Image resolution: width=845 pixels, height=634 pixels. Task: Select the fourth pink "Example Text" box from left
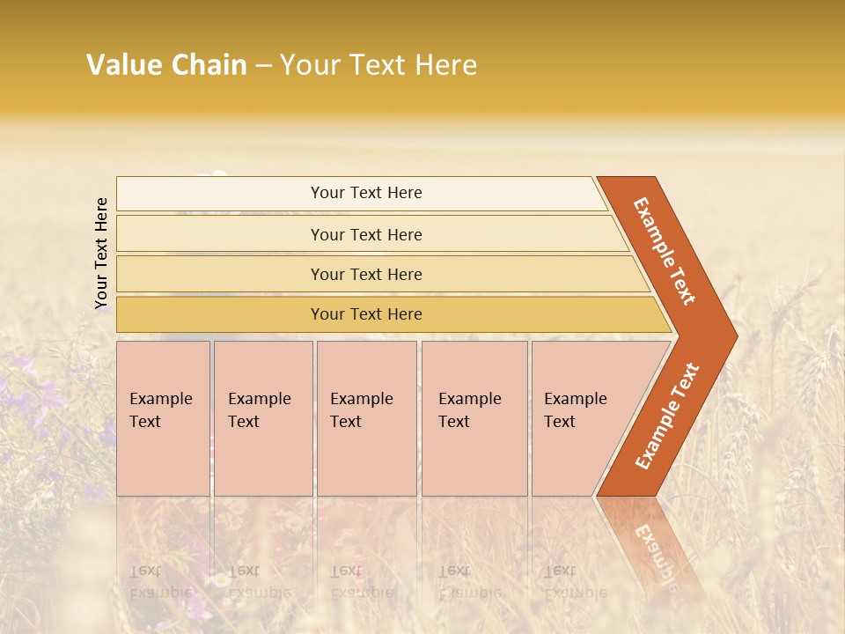474,417
